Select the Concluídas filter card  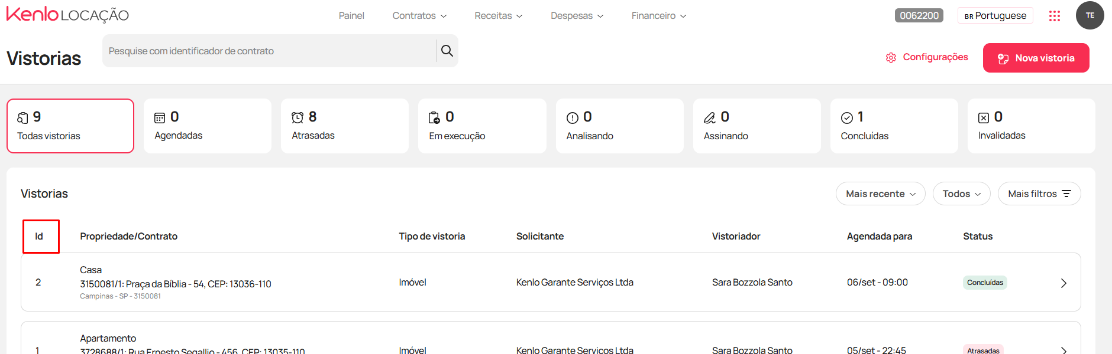(894, 126)
